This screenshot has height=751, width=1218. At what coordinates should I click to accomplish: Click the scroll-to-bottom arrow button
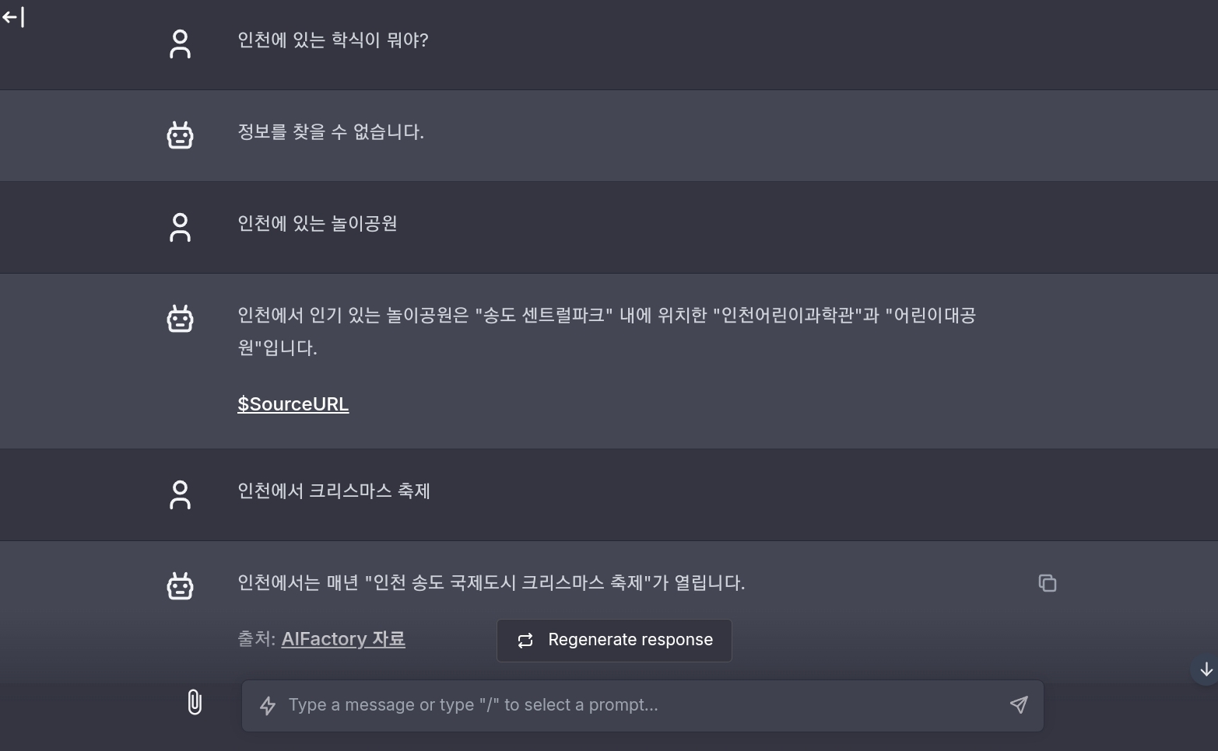[1206, 669]
